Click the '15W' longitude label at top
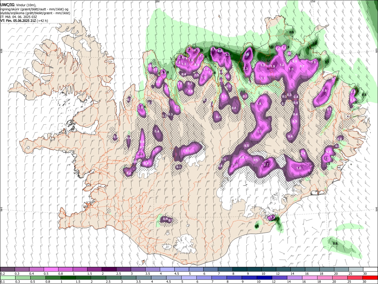 [312, 1]
